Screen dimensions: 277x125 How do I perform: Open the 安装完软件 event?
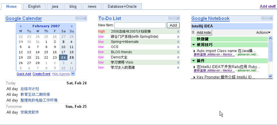pos(30,112)
